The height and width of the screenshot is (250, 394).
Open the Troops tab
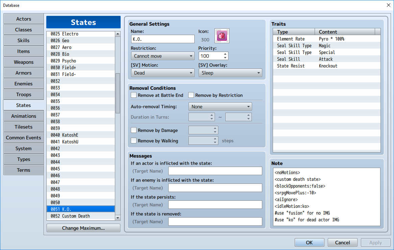click(x=24, y=94)
